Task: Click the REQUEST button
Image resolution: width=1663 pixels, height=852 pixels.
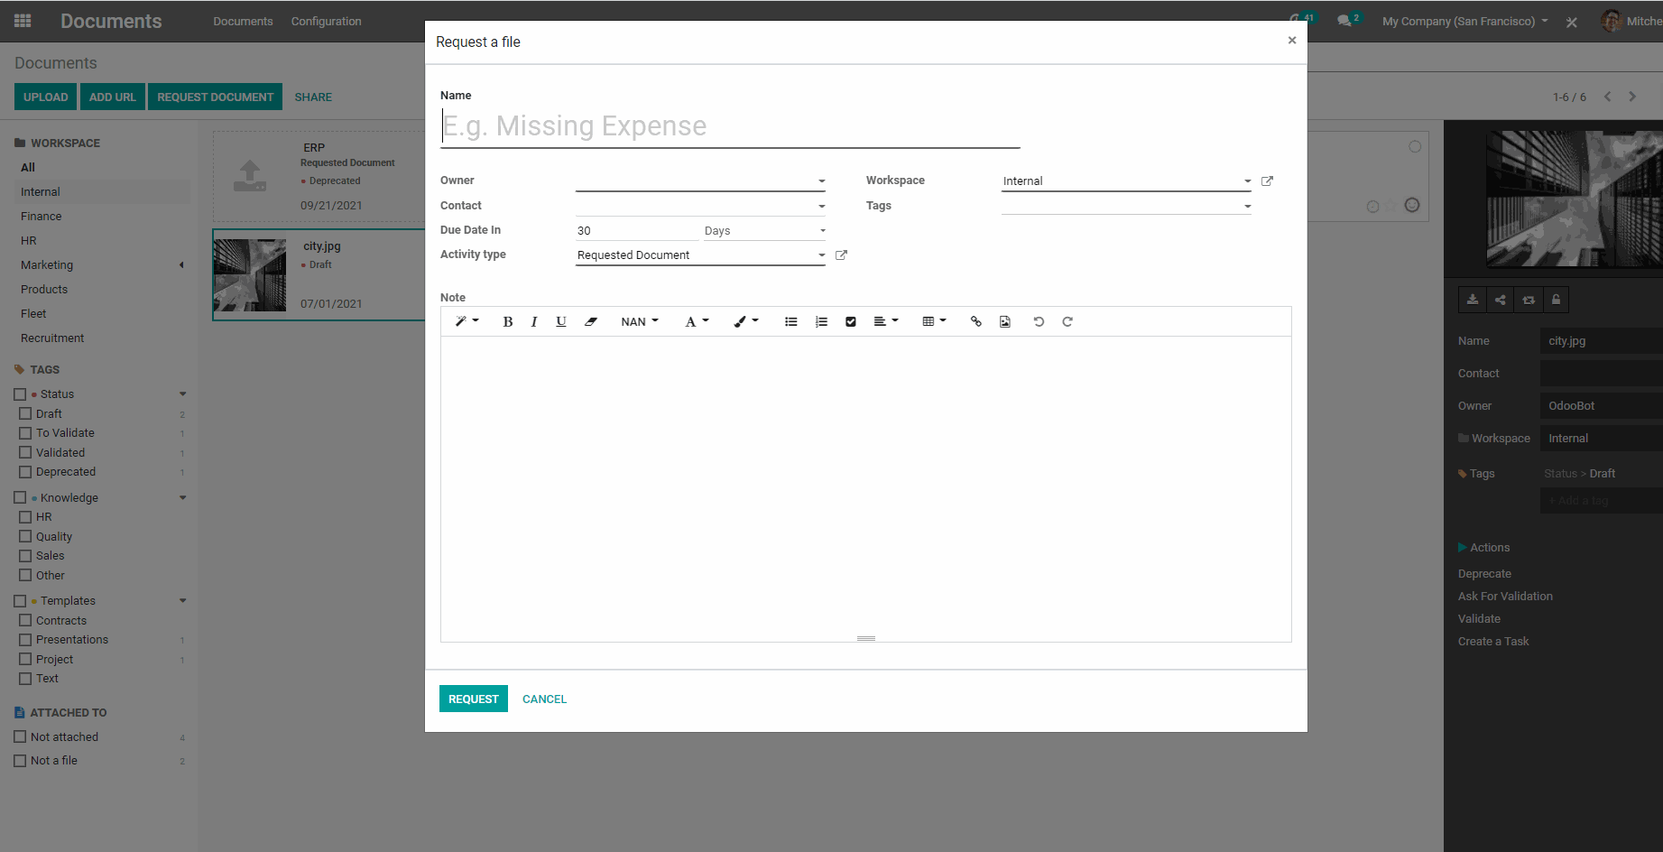Action: tap(474, 699)
